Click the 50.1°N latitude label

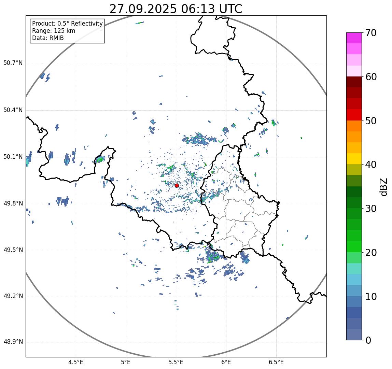point(13,157)
